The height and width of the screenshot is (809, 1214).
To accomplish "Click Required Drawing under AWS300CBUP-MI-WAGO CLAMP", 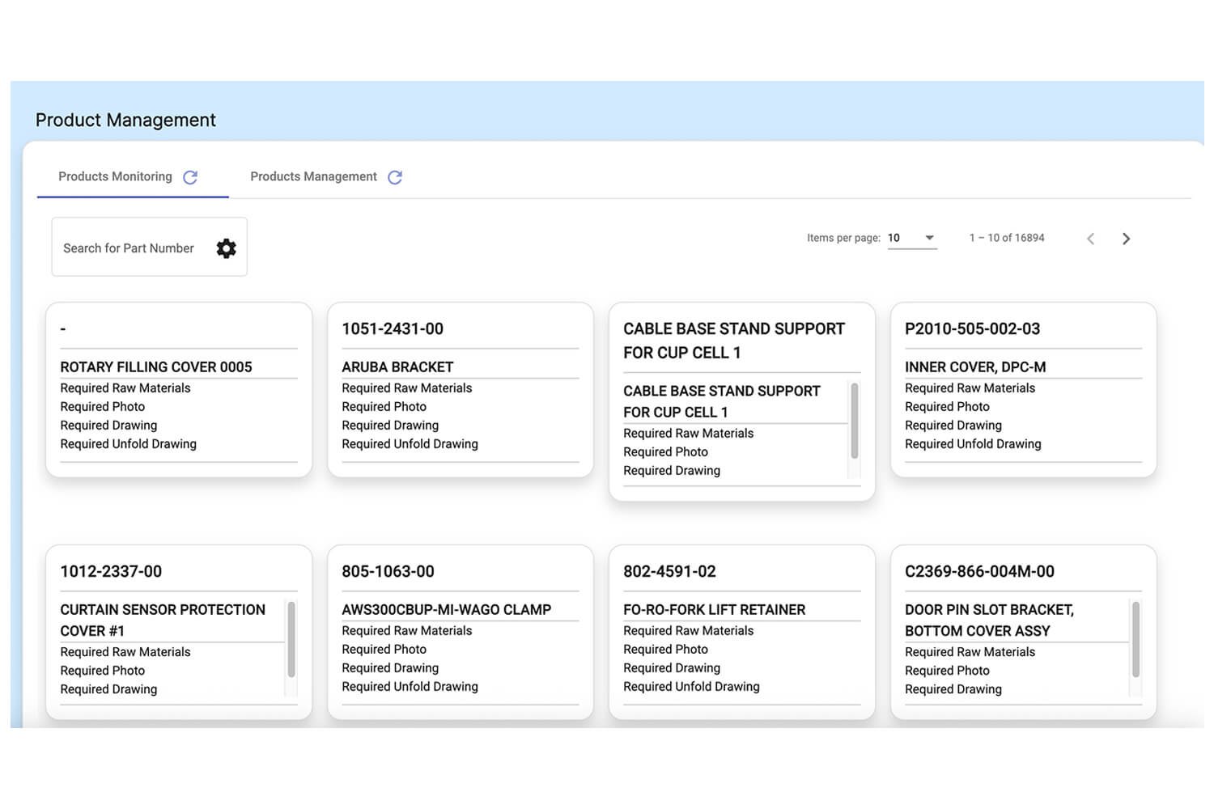I will [x=390, y=668].
